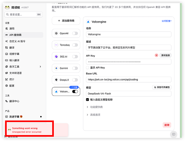Click the frog app logo
Image resolution: width=185 pixels, height=141 pixels.
tap(7, 7)
